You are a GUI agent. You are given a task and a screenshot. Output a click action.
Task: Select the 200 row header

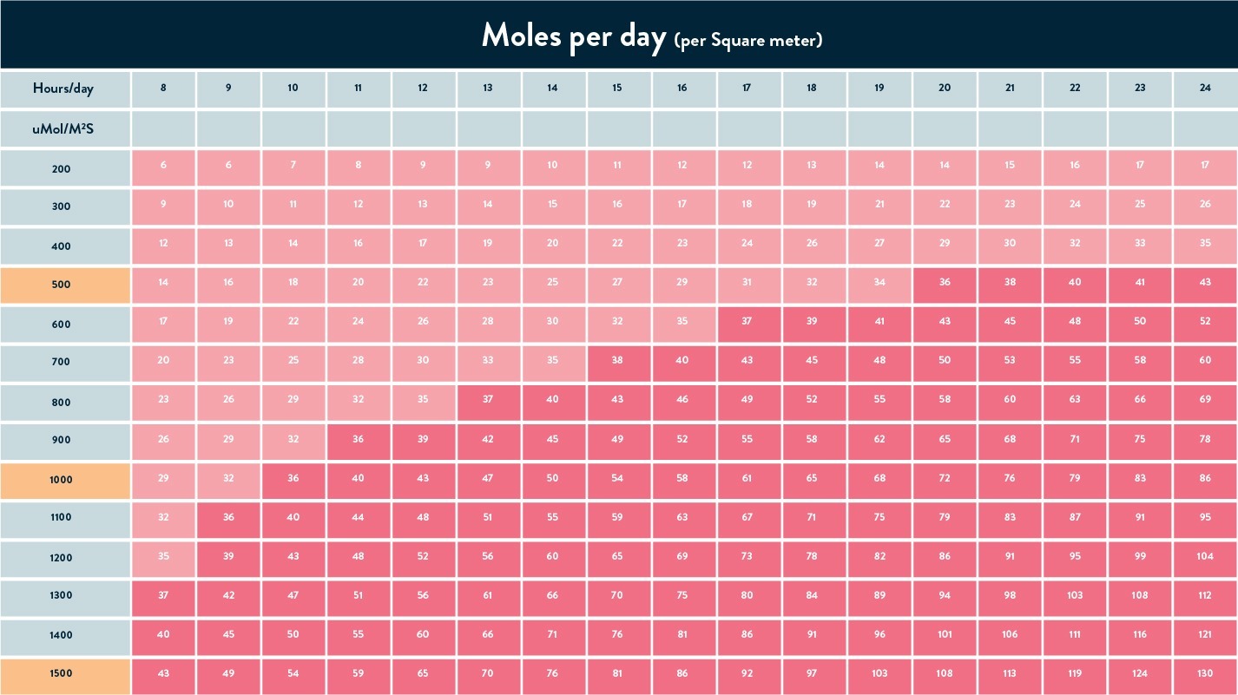click(x=65, y=168)
